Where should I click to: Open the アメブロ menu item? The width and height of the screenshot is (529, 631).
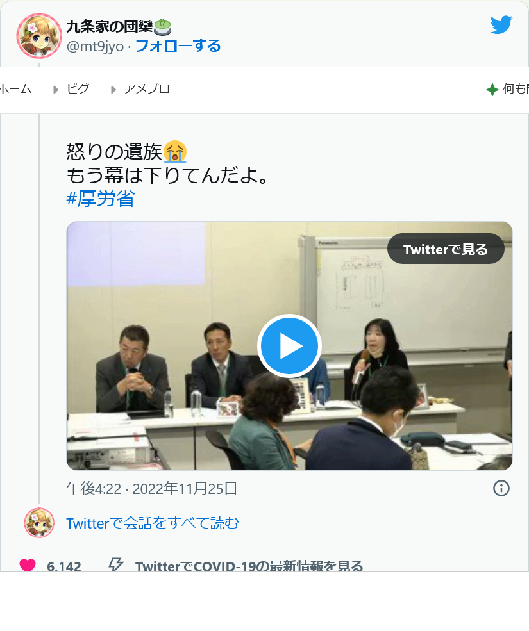147,88
